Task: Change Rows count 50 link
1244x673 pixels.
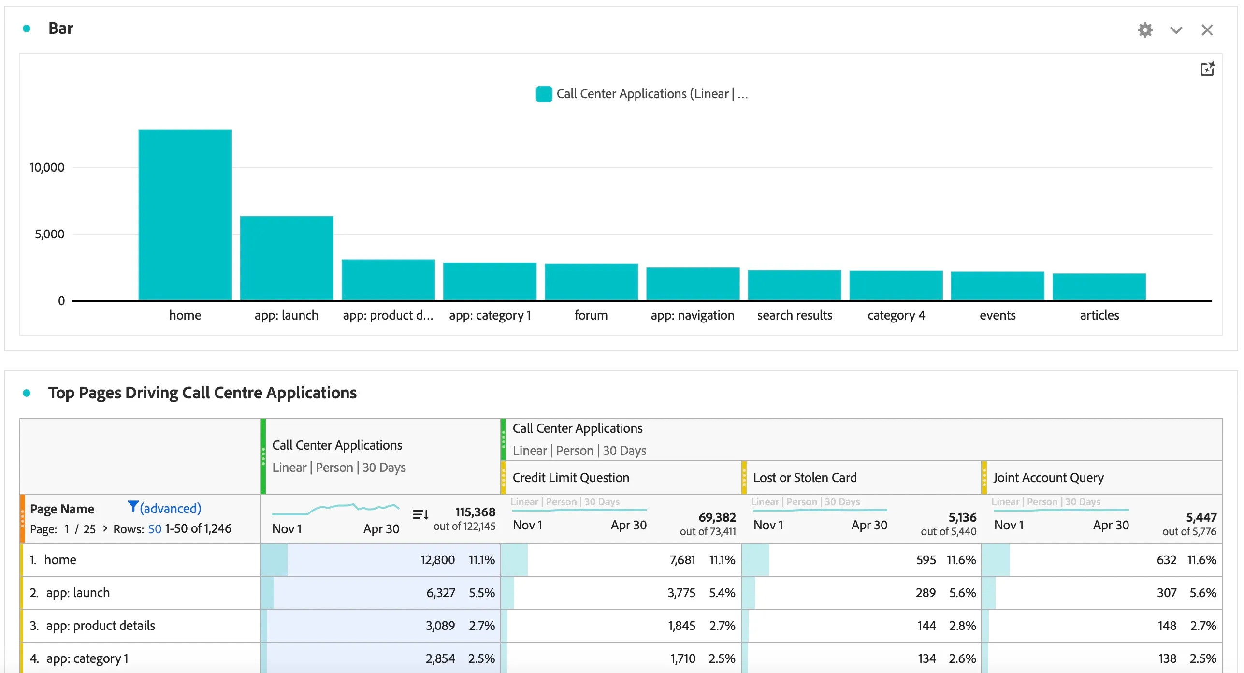Action: point(155,528)
